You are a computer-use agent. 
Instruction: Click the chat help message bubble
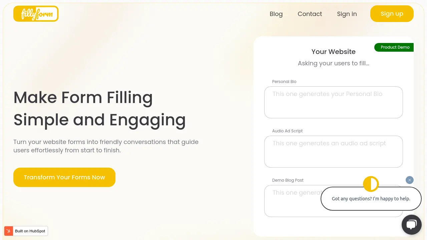point(371,198)
